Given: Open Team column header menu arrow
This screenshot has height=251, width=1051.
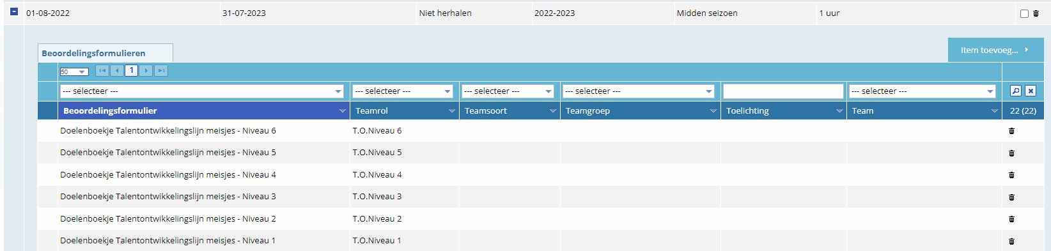Looking at the screenshot, I should click(995, 111).
